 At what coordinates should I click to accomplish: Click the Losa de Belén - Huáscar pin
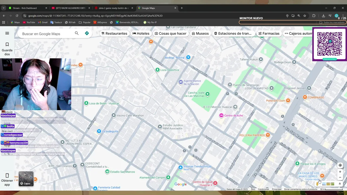[86, 103]
